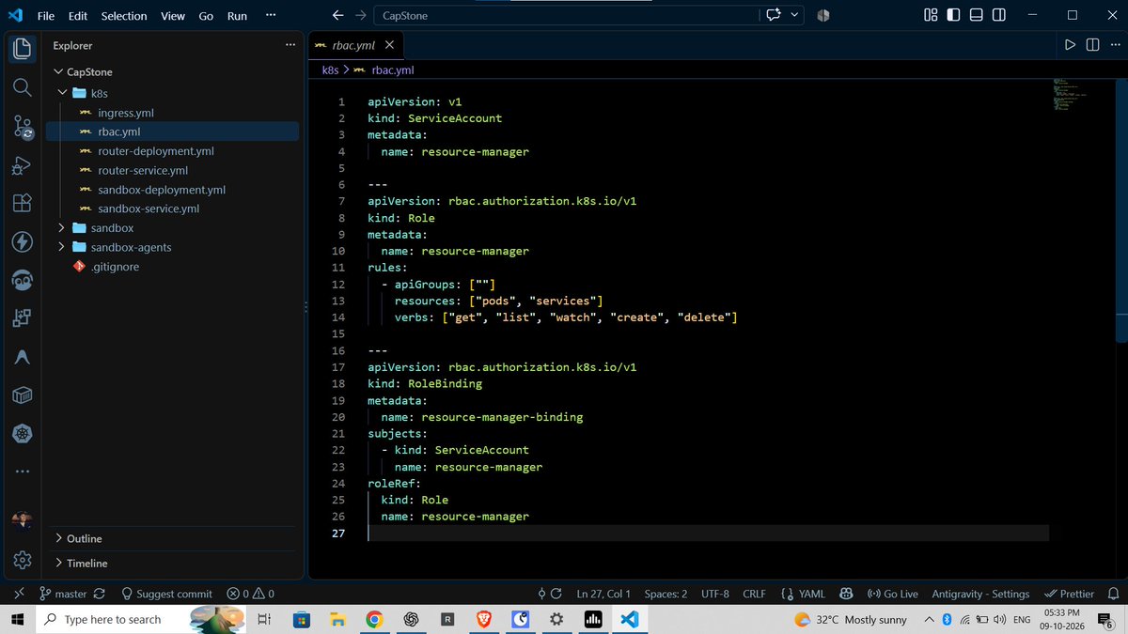
Task: Open the Source Control view
Action: [x=23, y=126]
